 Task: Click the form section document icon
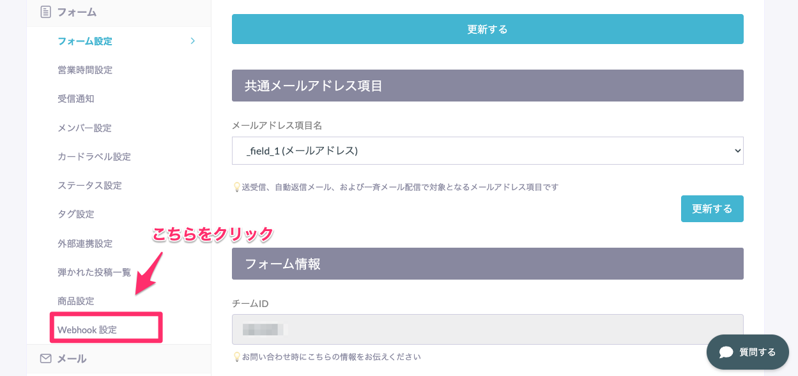click(x=45, y=11)
